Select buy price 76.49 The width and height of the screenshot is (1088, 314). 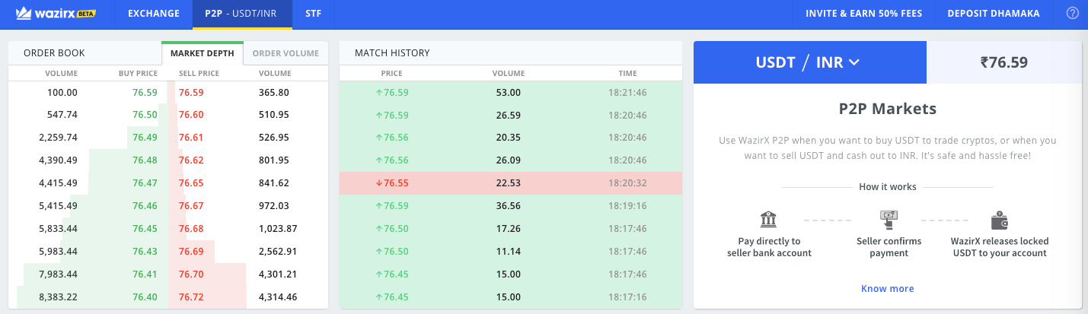coord(145,138)
